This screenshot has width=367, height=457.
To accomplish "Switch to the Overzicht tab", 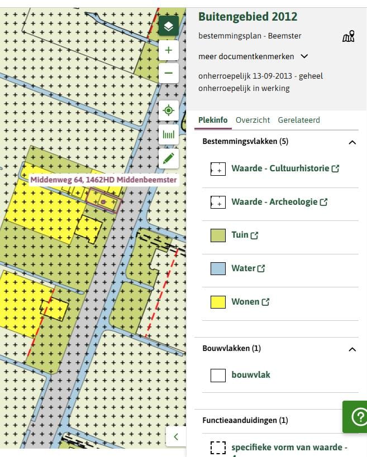I will pos(252,120).
